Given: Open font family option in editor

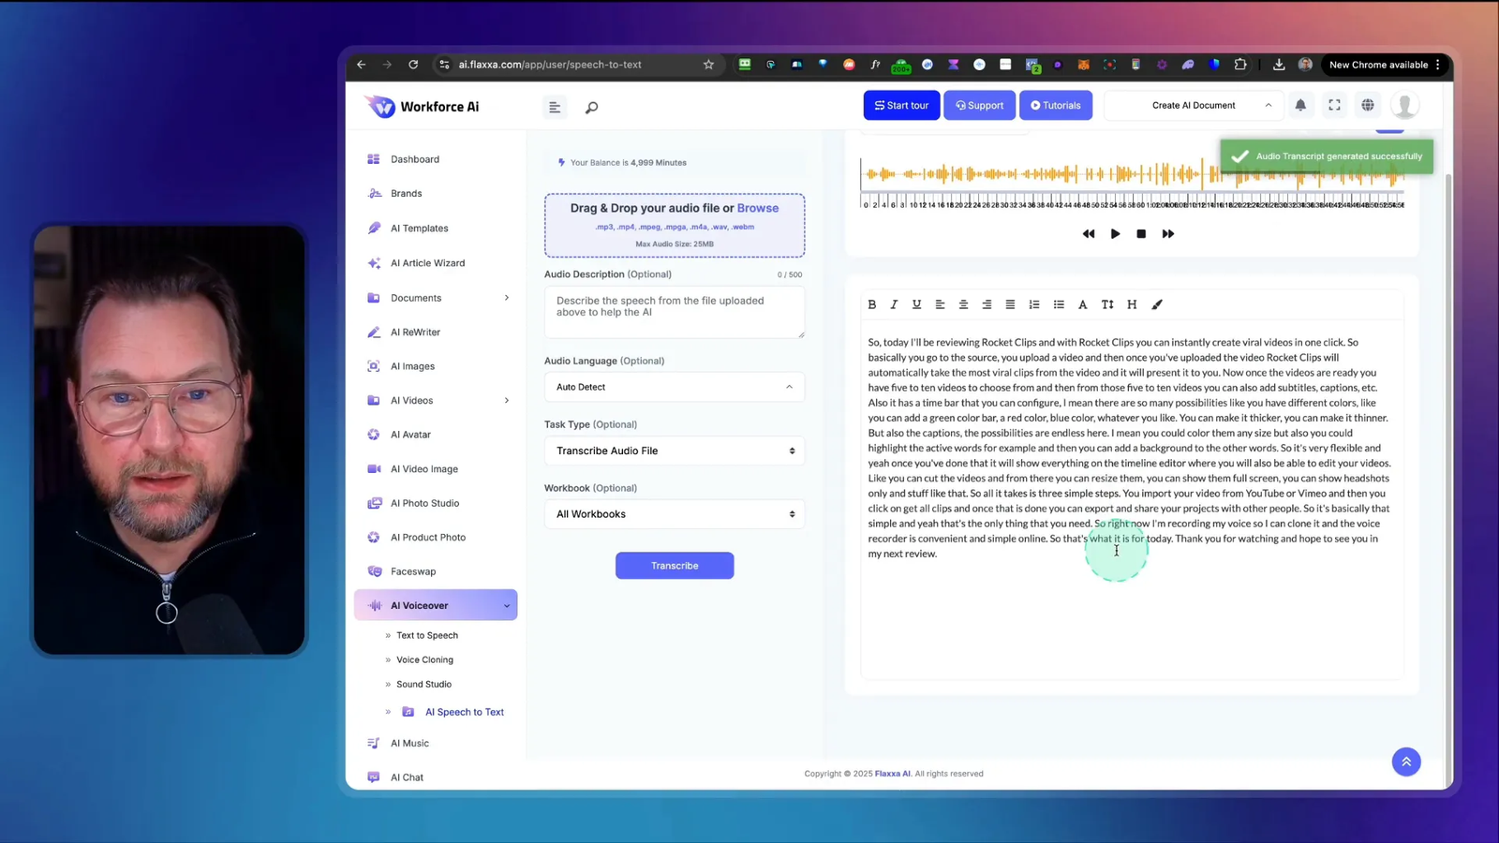Looking at the screenshot, I should [x=1082, y=304].
